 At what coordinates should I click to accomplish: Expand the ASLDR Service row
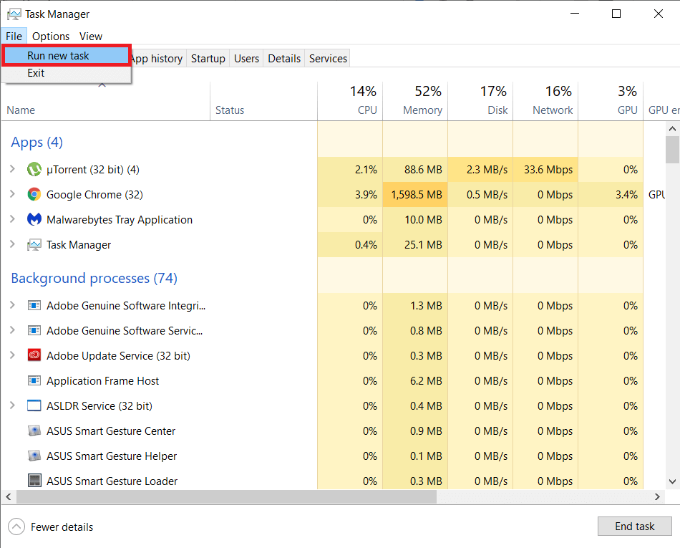pyautogui.click(x=13, y=405)
